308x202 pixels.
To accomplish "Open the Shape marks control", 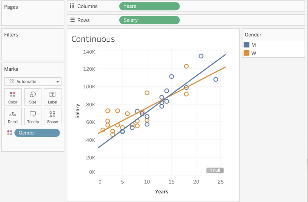I will [52, 117].
